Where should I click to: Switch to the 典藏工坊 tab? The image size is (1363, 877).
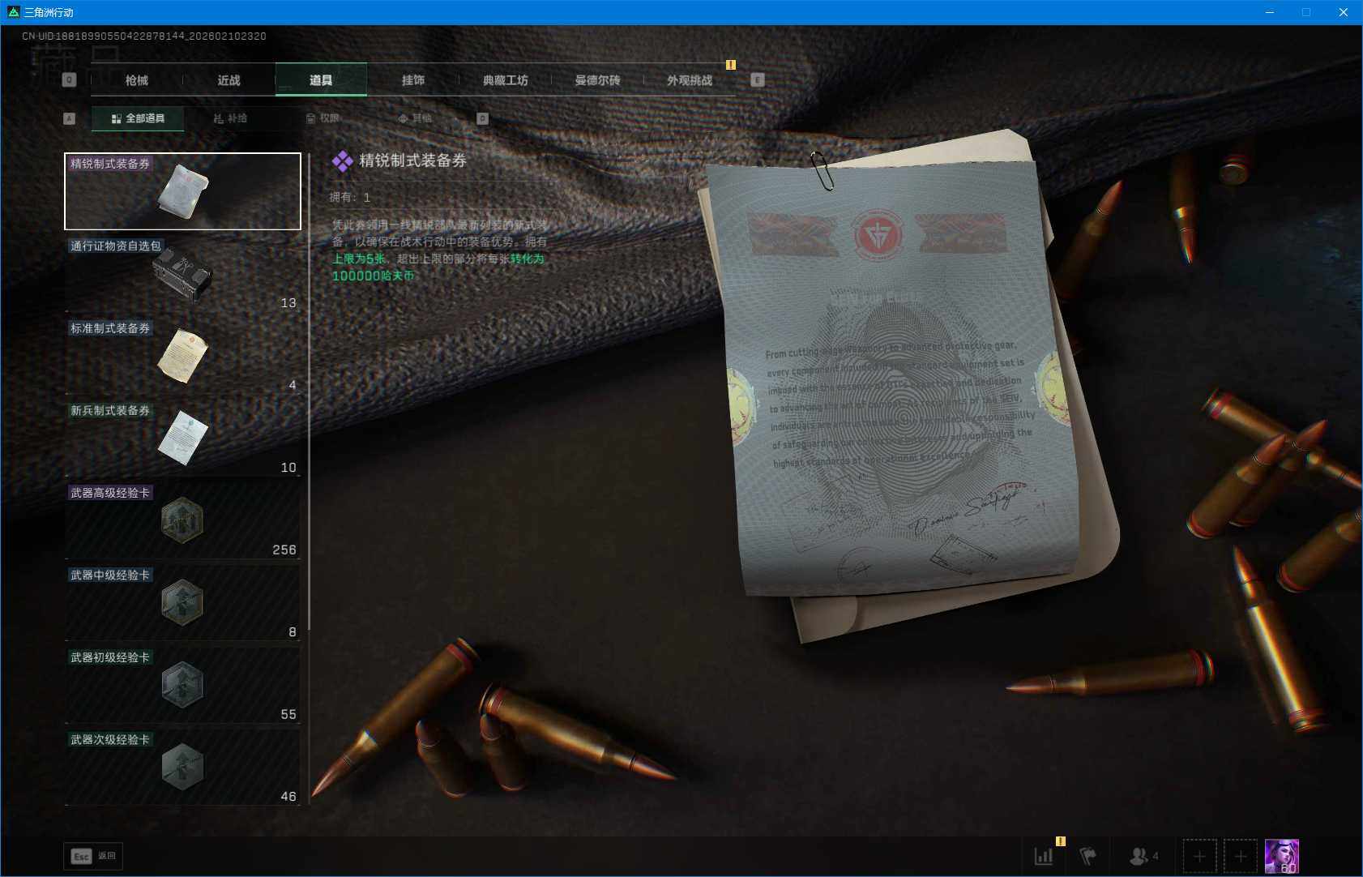[506, 80]
